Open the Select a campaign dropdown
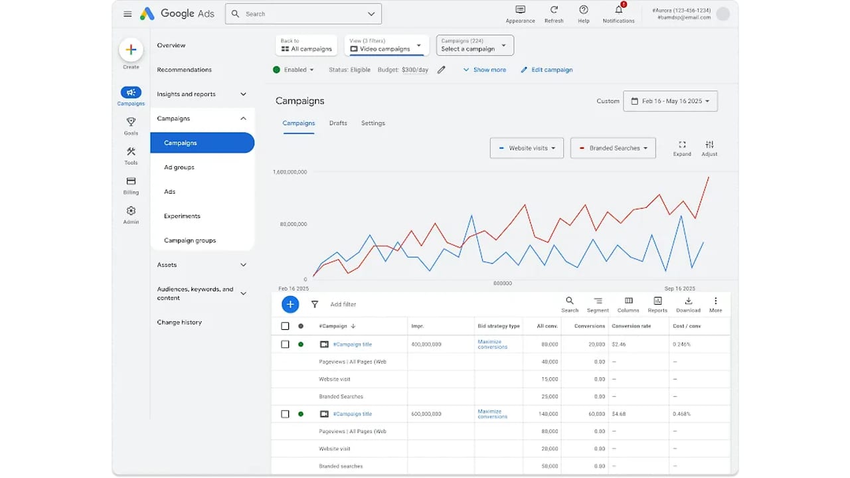Viewport: 850px width, 478px height. click(475, 45)
